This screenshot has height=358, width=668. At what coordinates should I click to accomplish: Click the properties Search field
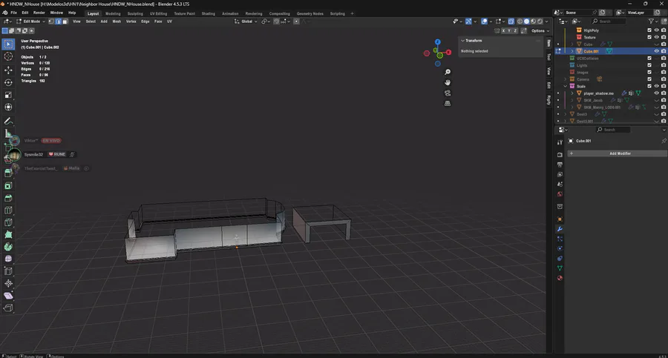pos(612,130)
